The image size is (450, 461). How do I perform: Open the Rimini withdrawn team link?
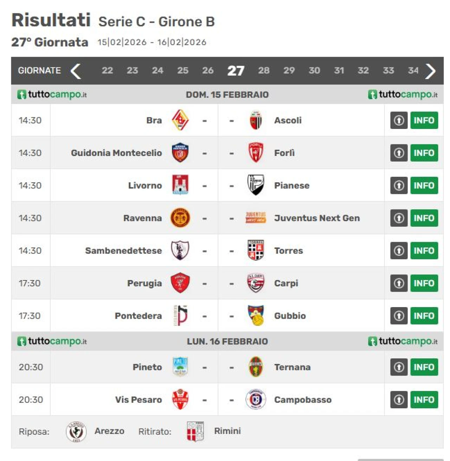[x=227, y=431]
